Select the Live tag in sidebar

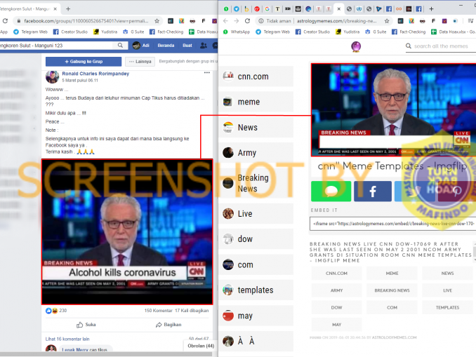[x=256, y=213]
